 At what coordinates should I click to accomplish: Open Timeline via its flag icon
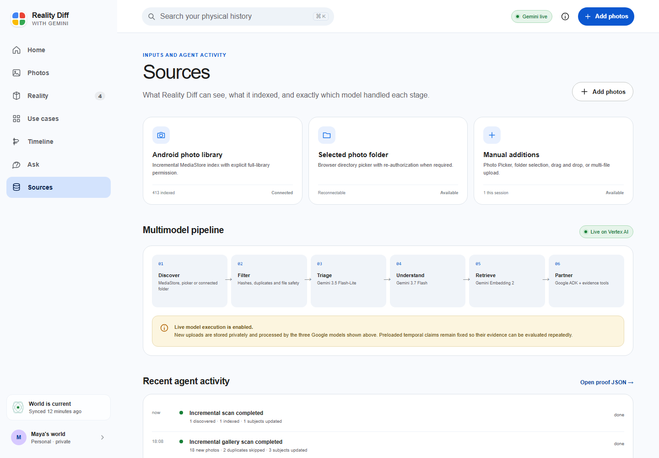pos(16,142)
